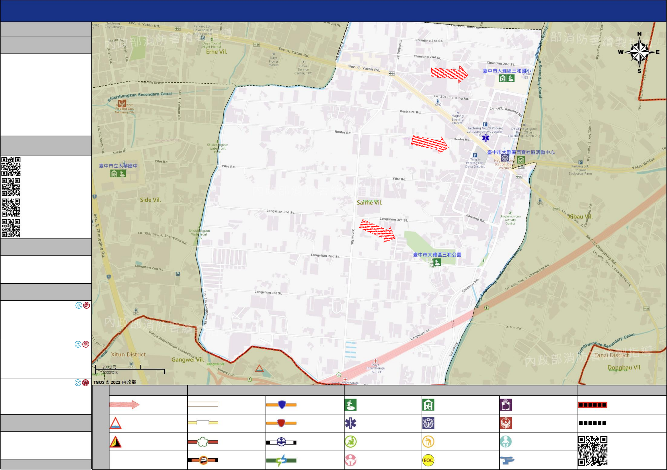Viewport: 667px width, 470px height.
Task: Click the Jingjunxincun Activity Center label
Action: coord(510,220)
